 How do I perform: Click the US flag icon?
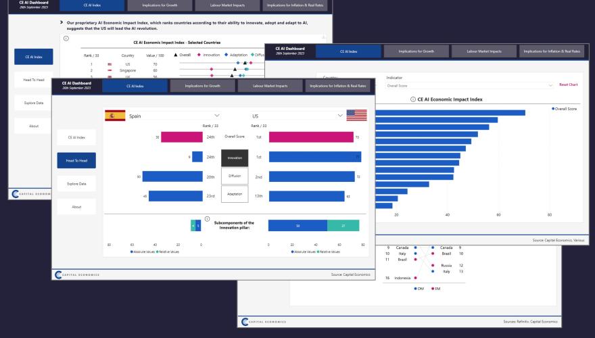[356, 116]
